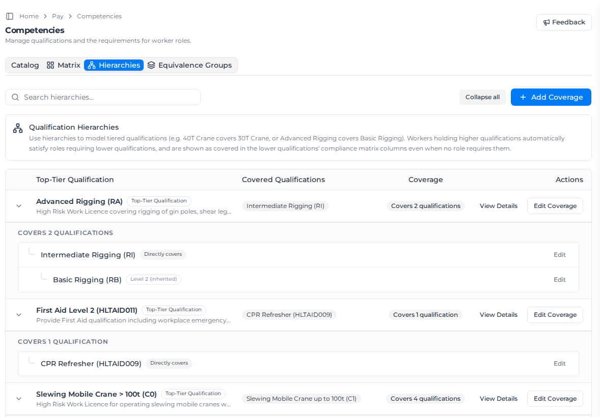
Task: Click the 'Covers 1 qualification' badge
Action: (425, 315)
